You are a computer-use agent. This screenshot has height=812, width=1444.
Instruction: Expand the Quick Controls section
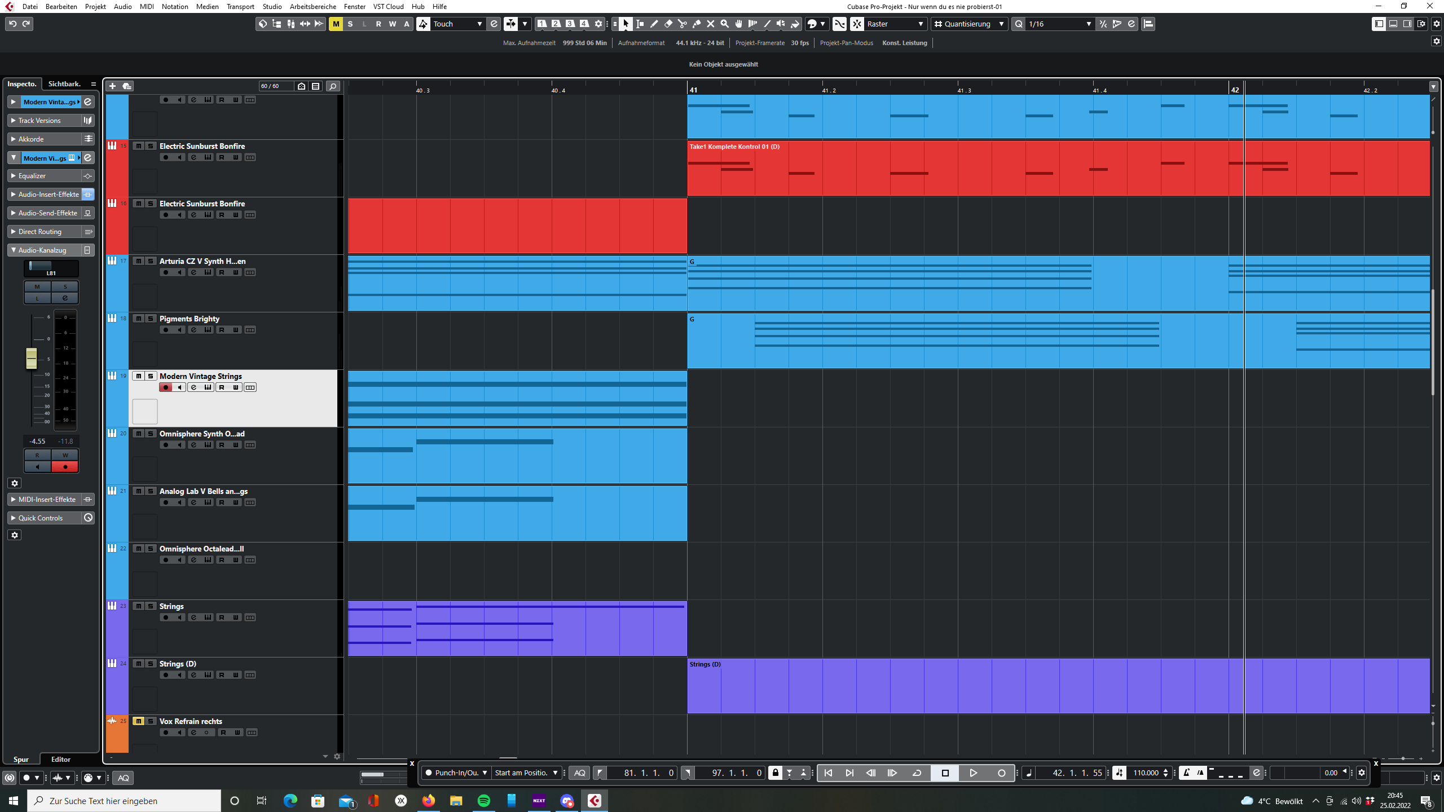click(45, 518)
